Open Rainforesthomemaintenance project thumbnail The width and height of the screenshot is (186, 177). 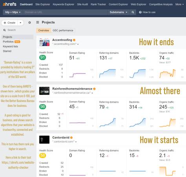pos(44,91)
